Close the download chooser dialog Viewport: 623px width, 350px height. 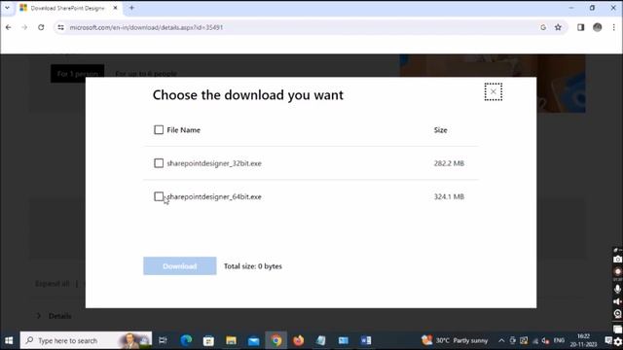(x=494, y=91)
